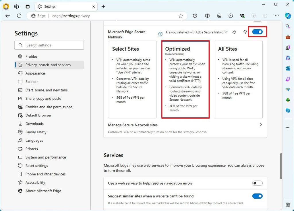
Task: Add this page to favorites
Action: pos(181,16)
